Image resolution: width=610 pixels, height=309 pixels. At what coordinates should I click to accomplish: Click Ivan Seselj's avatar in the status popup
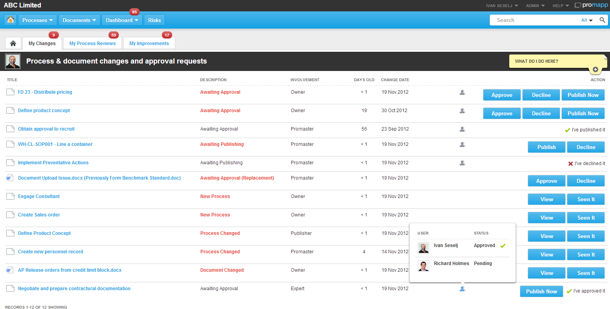click(424, 248)
